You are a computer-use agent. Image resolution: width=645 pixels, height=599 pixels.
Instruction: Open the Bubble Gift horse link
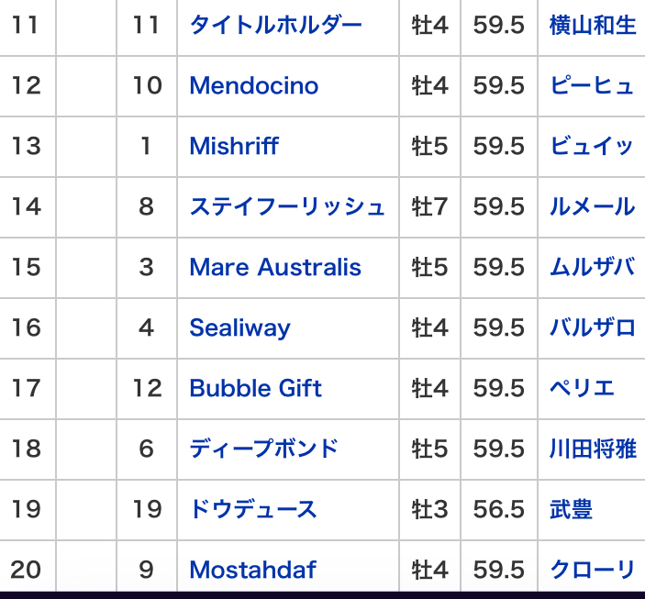click(x=255, y=388)
